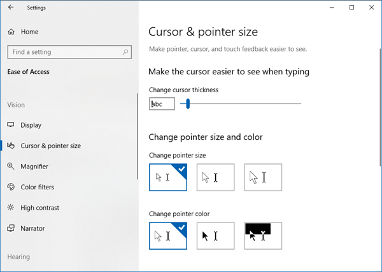Image resolution: width=382 pixels, height=272 pixels.
Task: Click the search magnifier icon
Action: click(125, 51)
